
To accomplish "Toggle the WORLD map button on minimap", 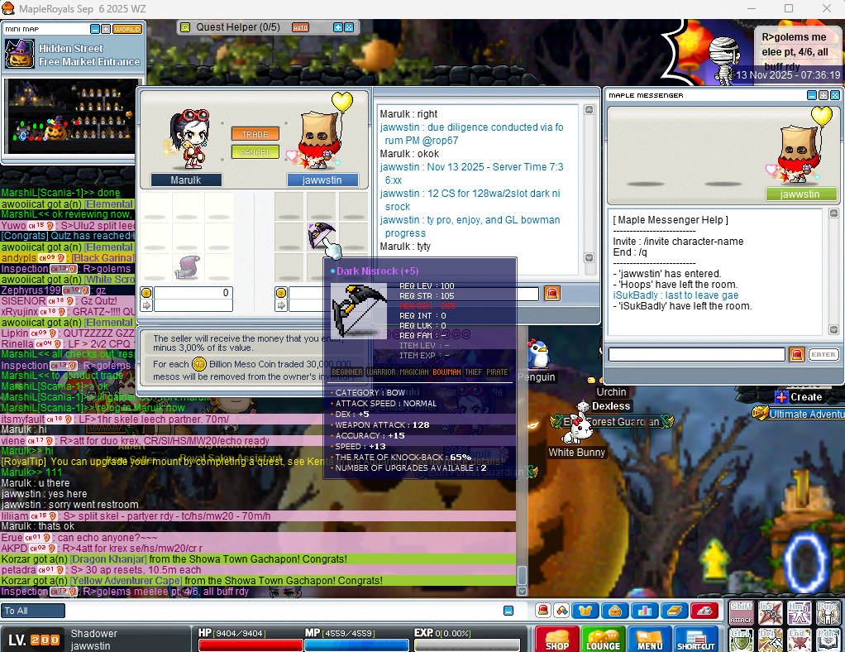I will [x=127, y=29].
